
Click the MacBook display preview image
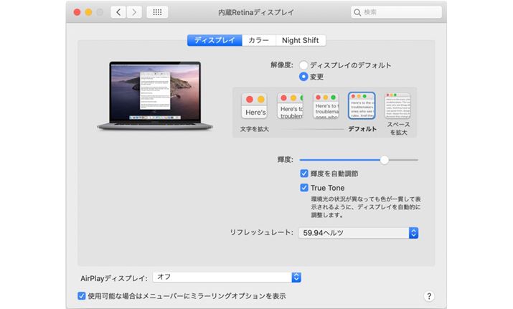coord(155,95)
